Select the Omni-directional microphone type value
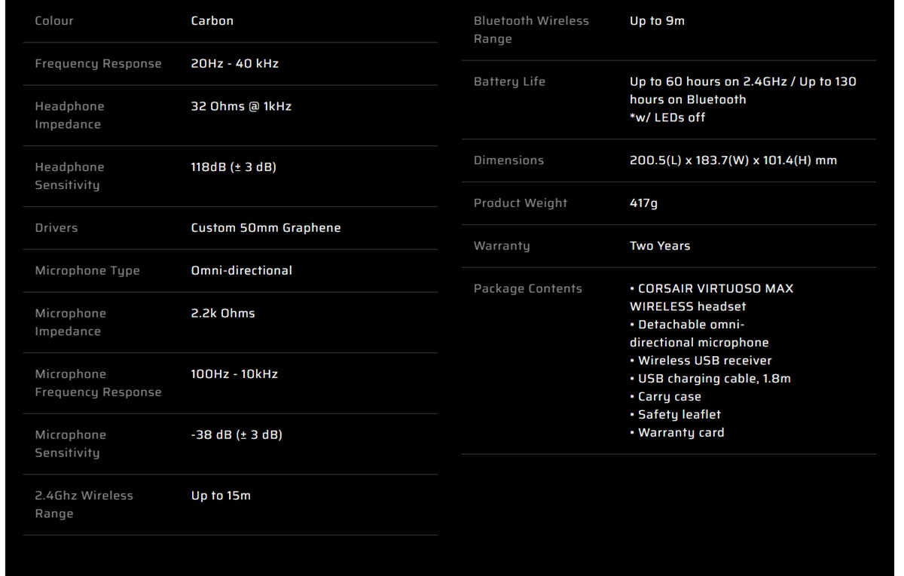 [242, 271]
